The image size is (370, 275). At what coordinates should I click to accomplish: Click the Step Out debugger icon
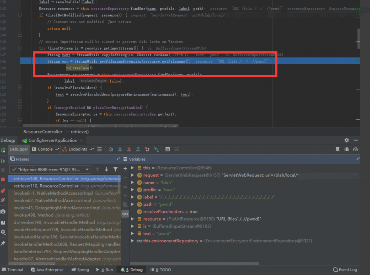(138, 149)
